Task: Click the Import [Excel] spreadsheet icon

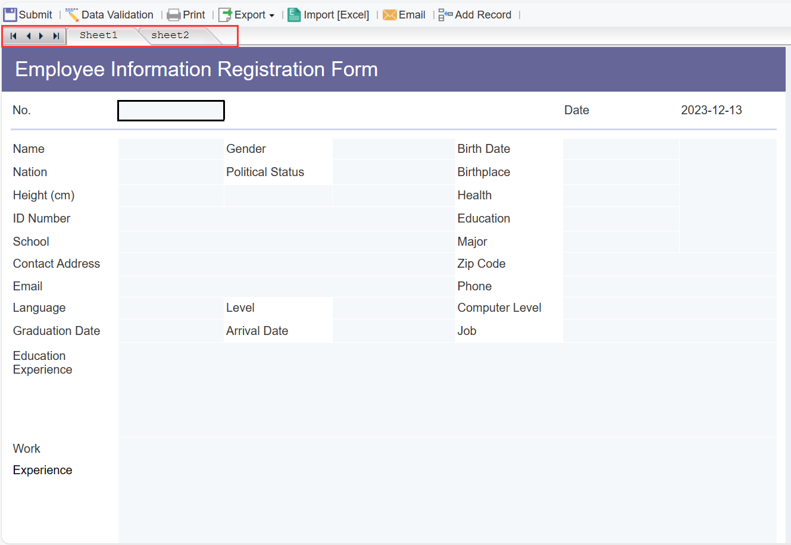Action: pyautogui.click(x=294, y=14)
